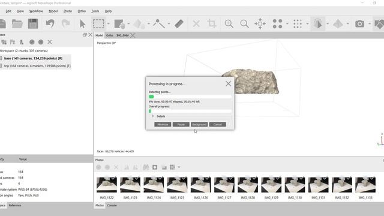Image resolution: width=384 pixels, height=216 pixels.
Task: Open the Rectangle Selection tool dropdown arrow
Action: (109, 24)
